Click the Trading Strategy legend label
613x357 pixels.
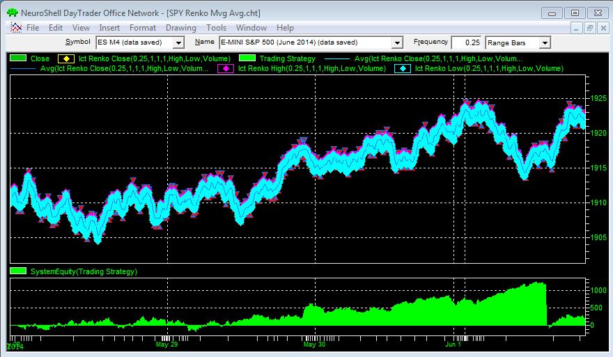[x=287, y=58]
